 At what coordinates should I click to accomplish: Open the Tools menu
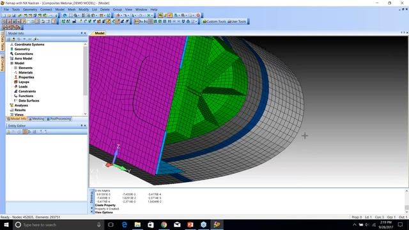tap(16, 10)
